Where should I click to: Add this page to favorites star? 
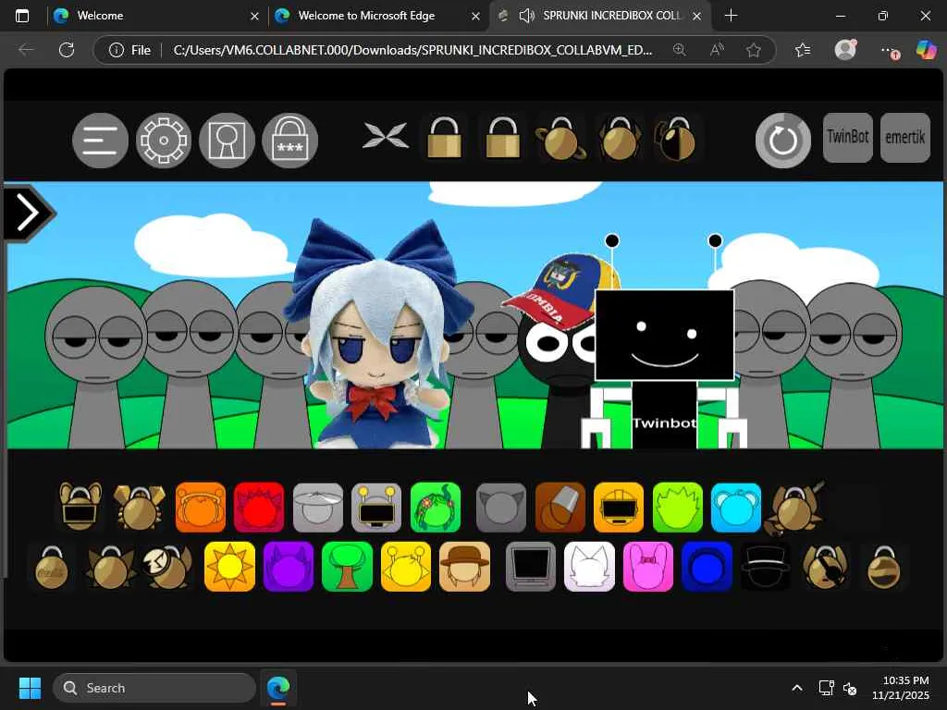coord(753,50)
